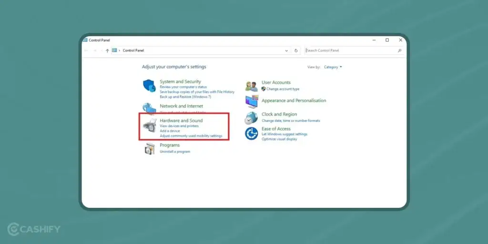Click the Add a device link
Viewport: 488px width, 244px height.
(170, 131)
